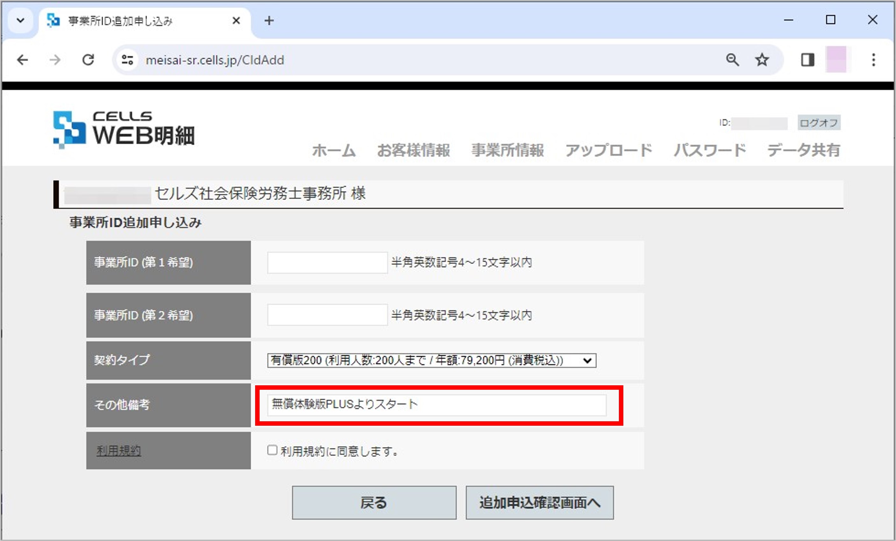Check 利用規約に同意します checkbox
896x541 pixels.
click(x=272, y=450)
